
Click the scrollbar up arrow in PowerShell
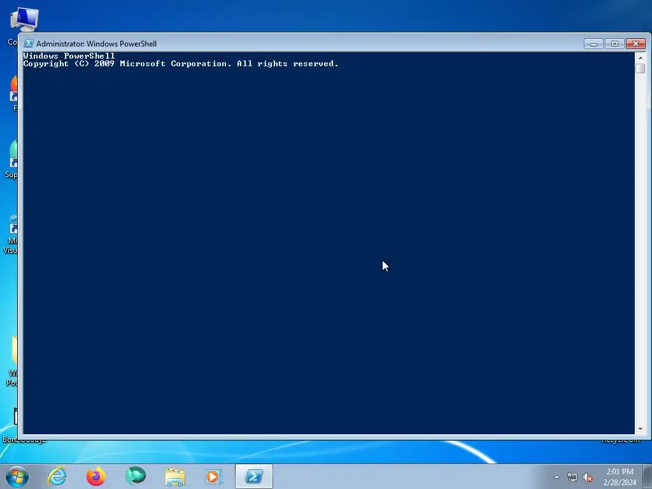pyautogui.click(x=641, y=57)
